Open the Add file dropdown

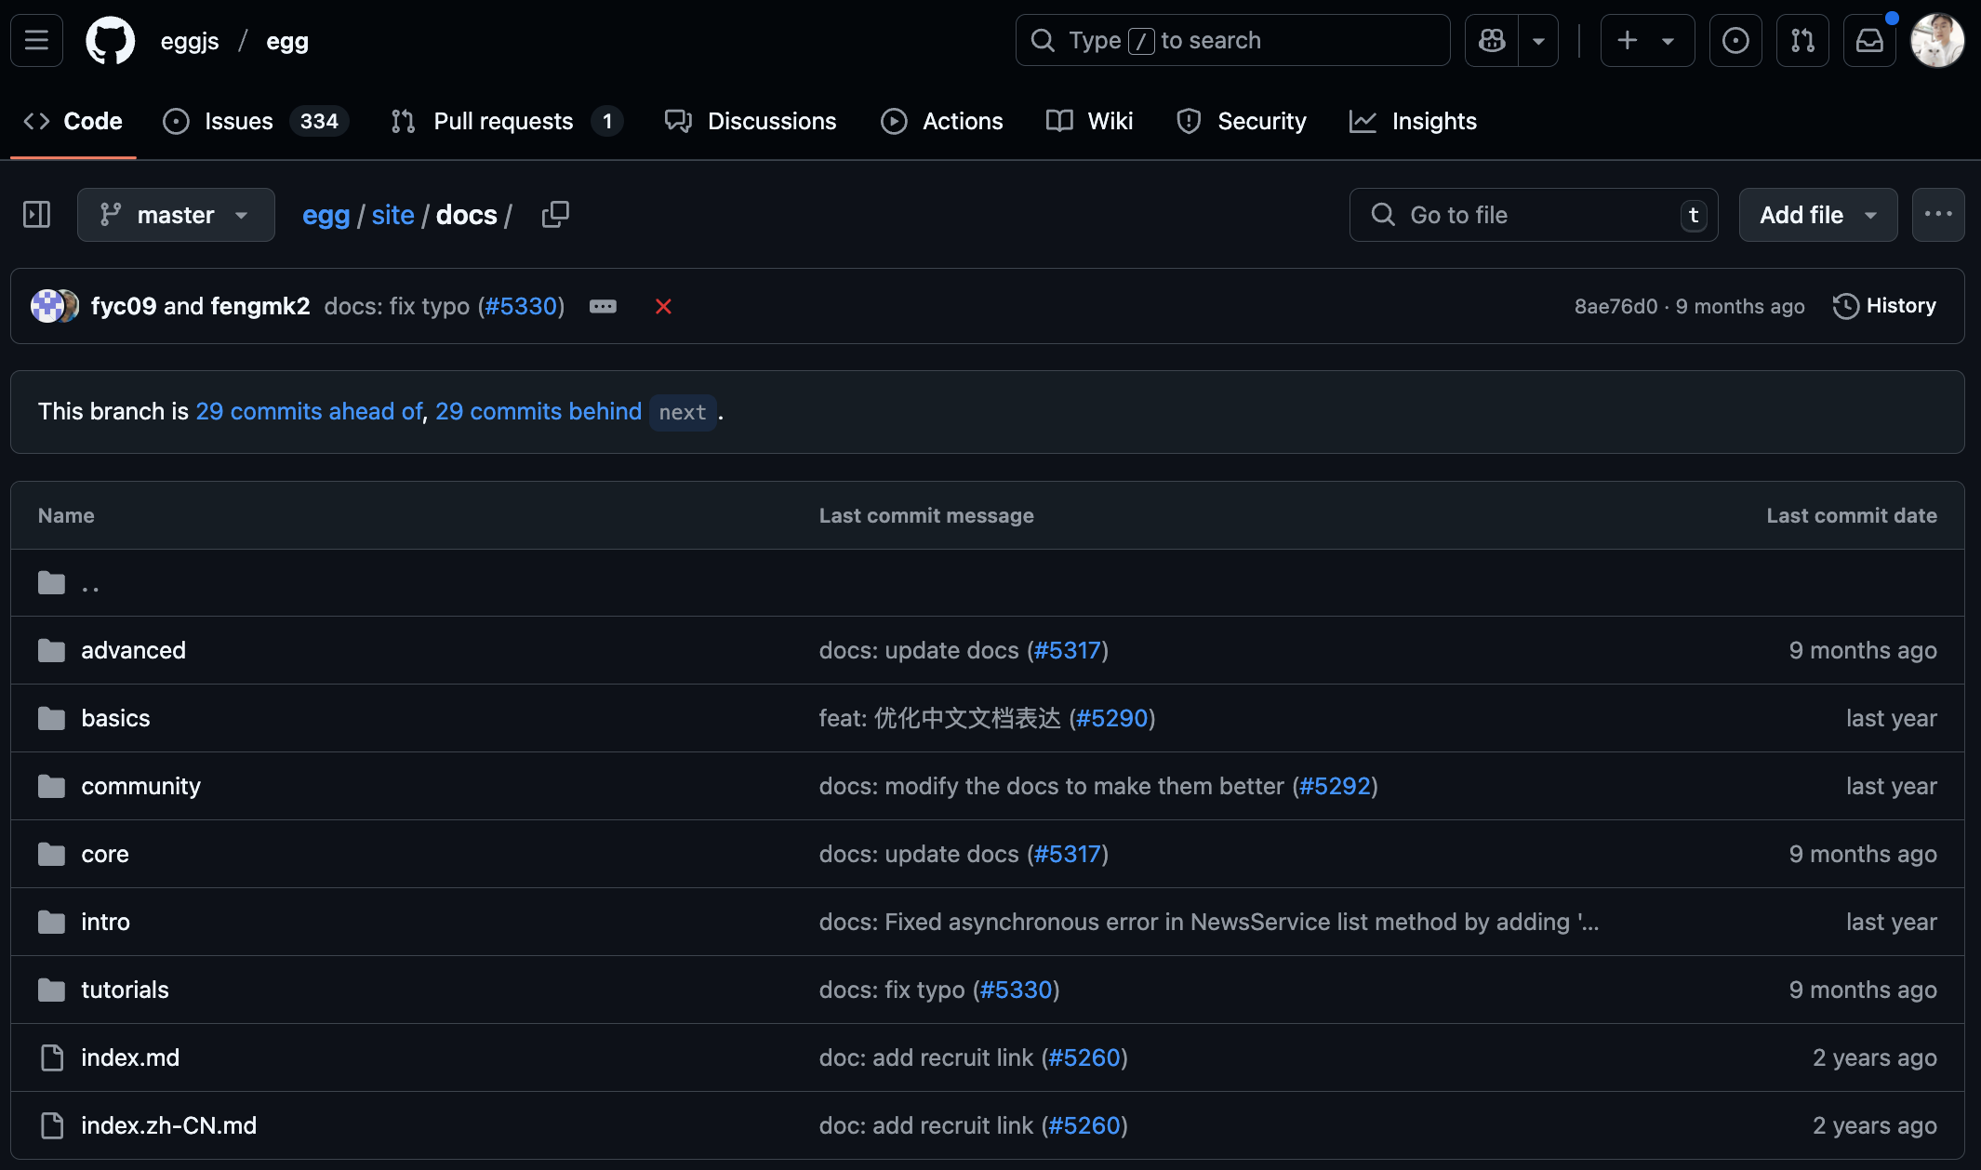1818,215
